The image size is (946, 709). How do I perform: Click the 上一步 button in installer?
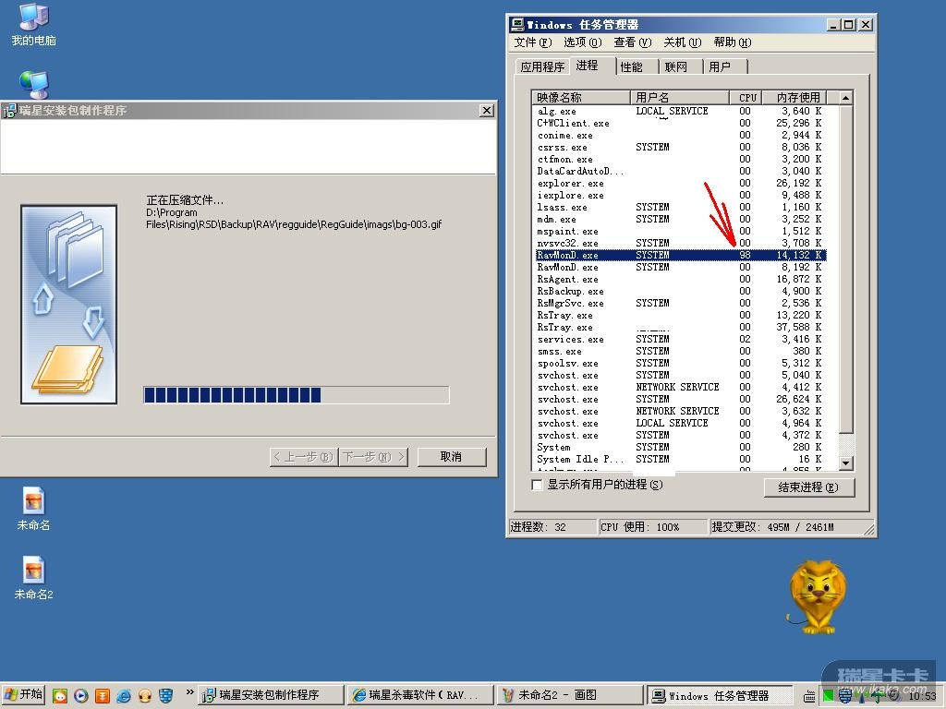303,457
